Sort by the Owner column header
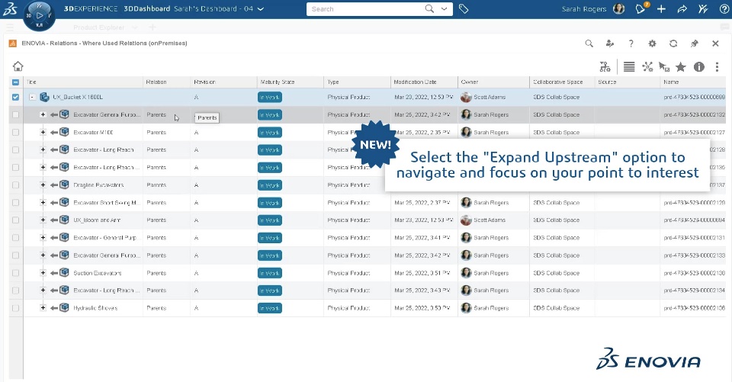This screenshot has width=732, height=382. (x=470, y=82)
